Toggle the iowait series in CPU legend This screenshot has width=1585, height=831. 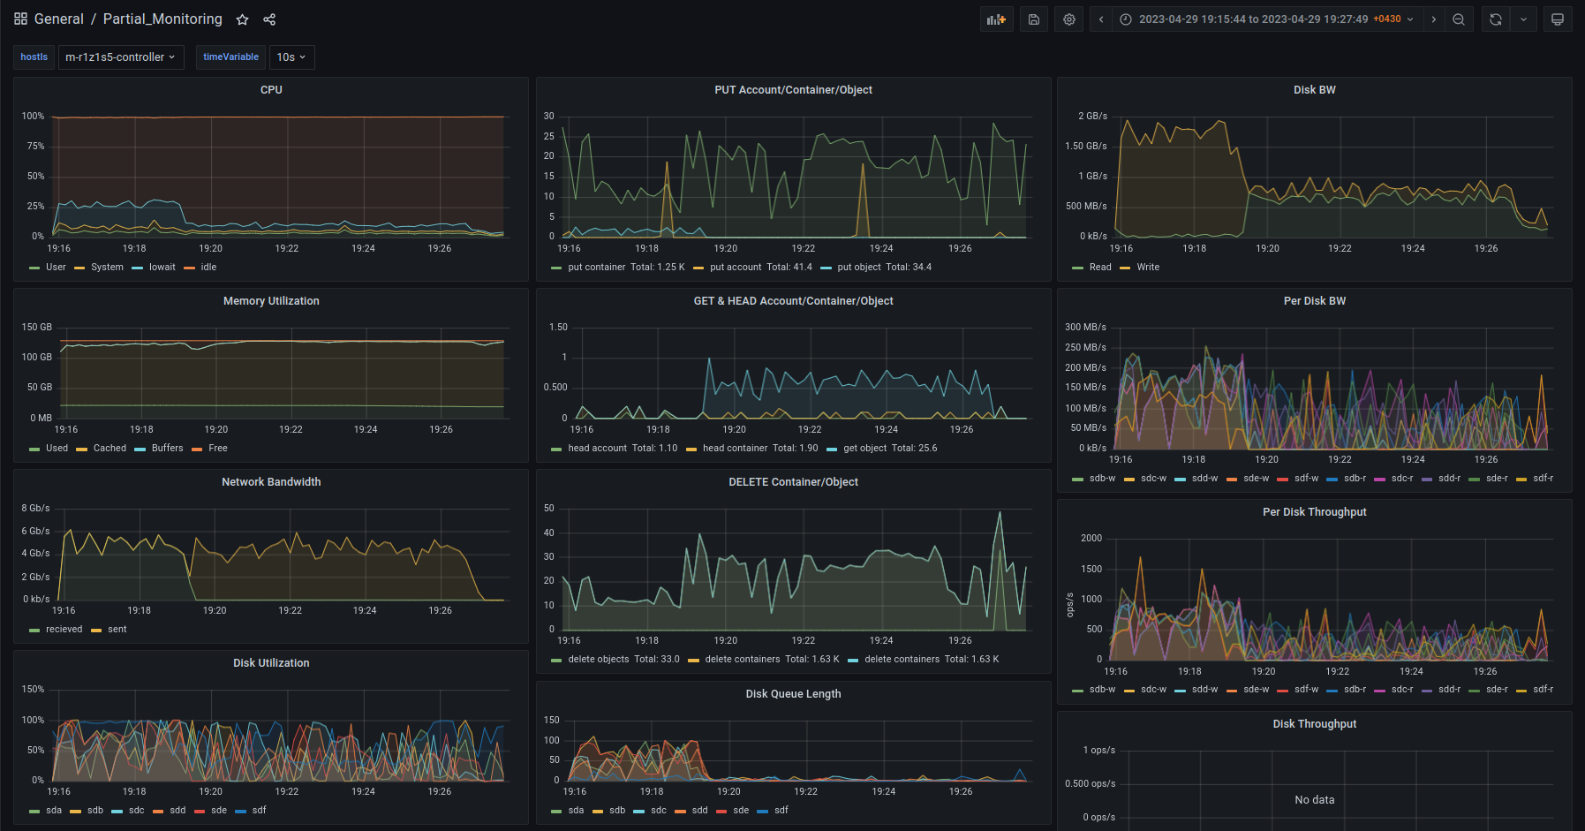click(162, 268)
